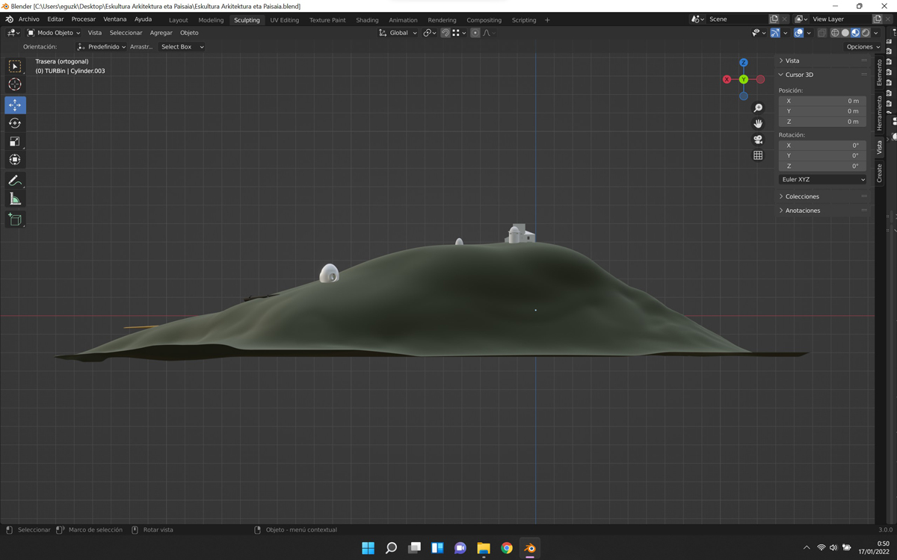Click the cursor Position X field
This screenshot has width=897, height=560.
point(822,101)
